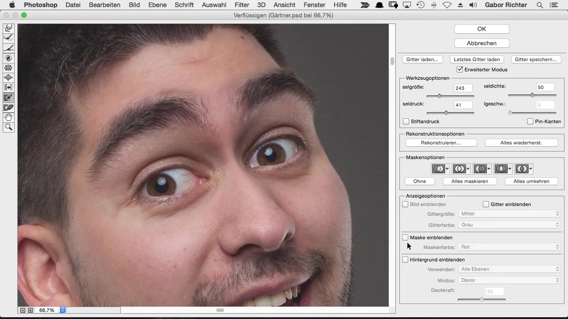Select the Bloat tool
Image resolution: width=568 pixels, height=319 pixels.
[8, 78]
